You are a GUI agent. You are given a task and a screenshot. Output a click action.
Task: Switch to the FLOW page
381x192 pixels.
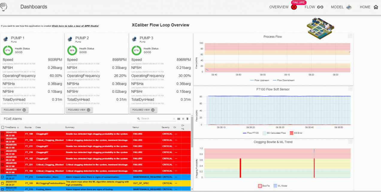[x=310, y=7]
